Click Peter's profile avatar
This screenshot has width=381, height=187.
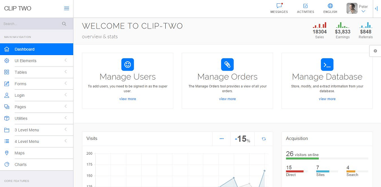pos(352,8)
